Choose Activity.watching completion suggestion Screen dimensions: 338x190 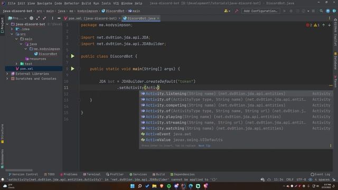(x=236, y=128)
